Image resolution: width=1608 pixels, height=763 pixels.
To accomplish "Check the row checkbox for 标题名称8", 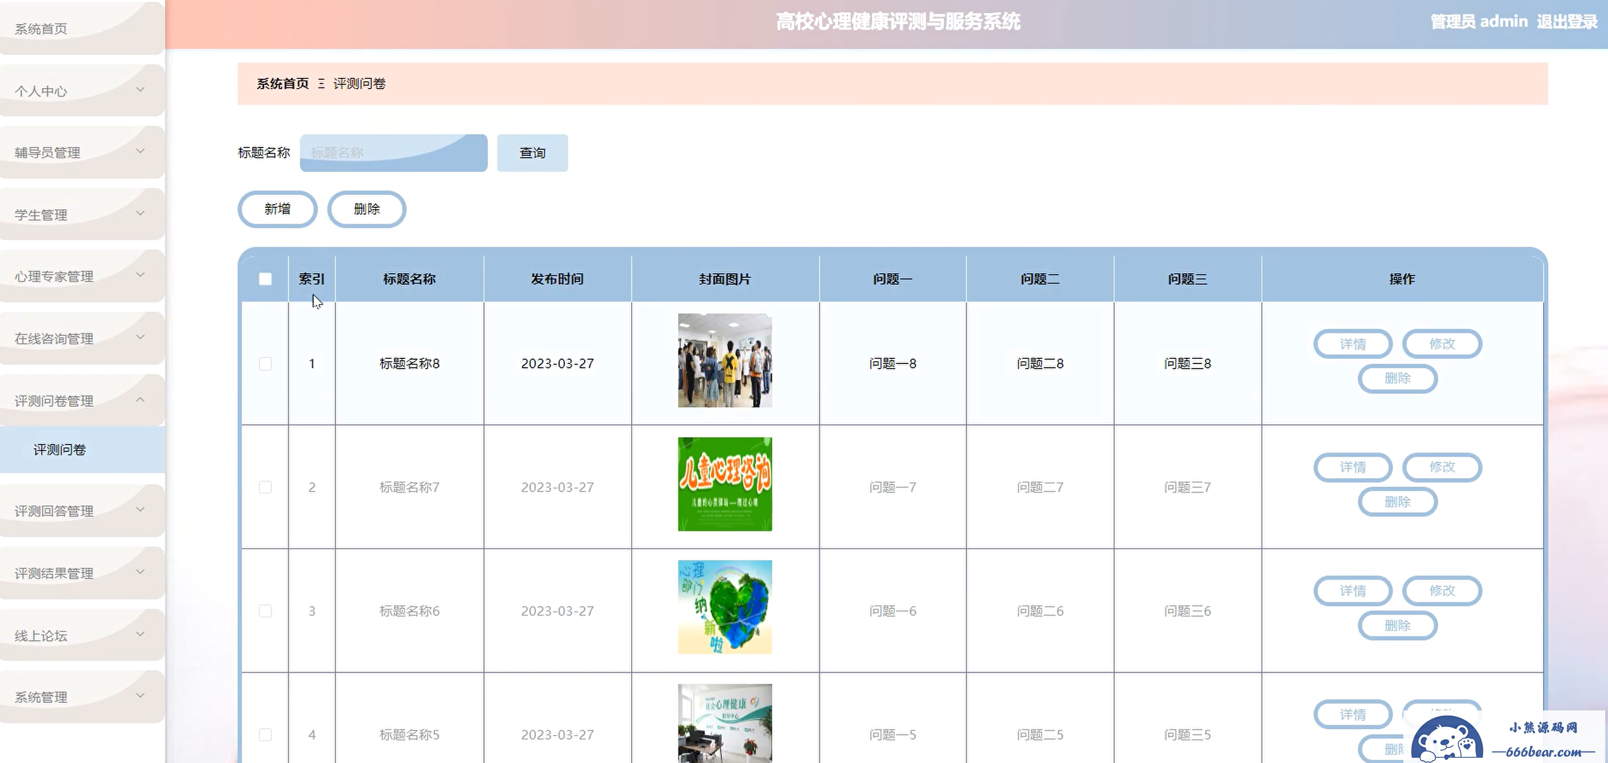I will [265, 363].
